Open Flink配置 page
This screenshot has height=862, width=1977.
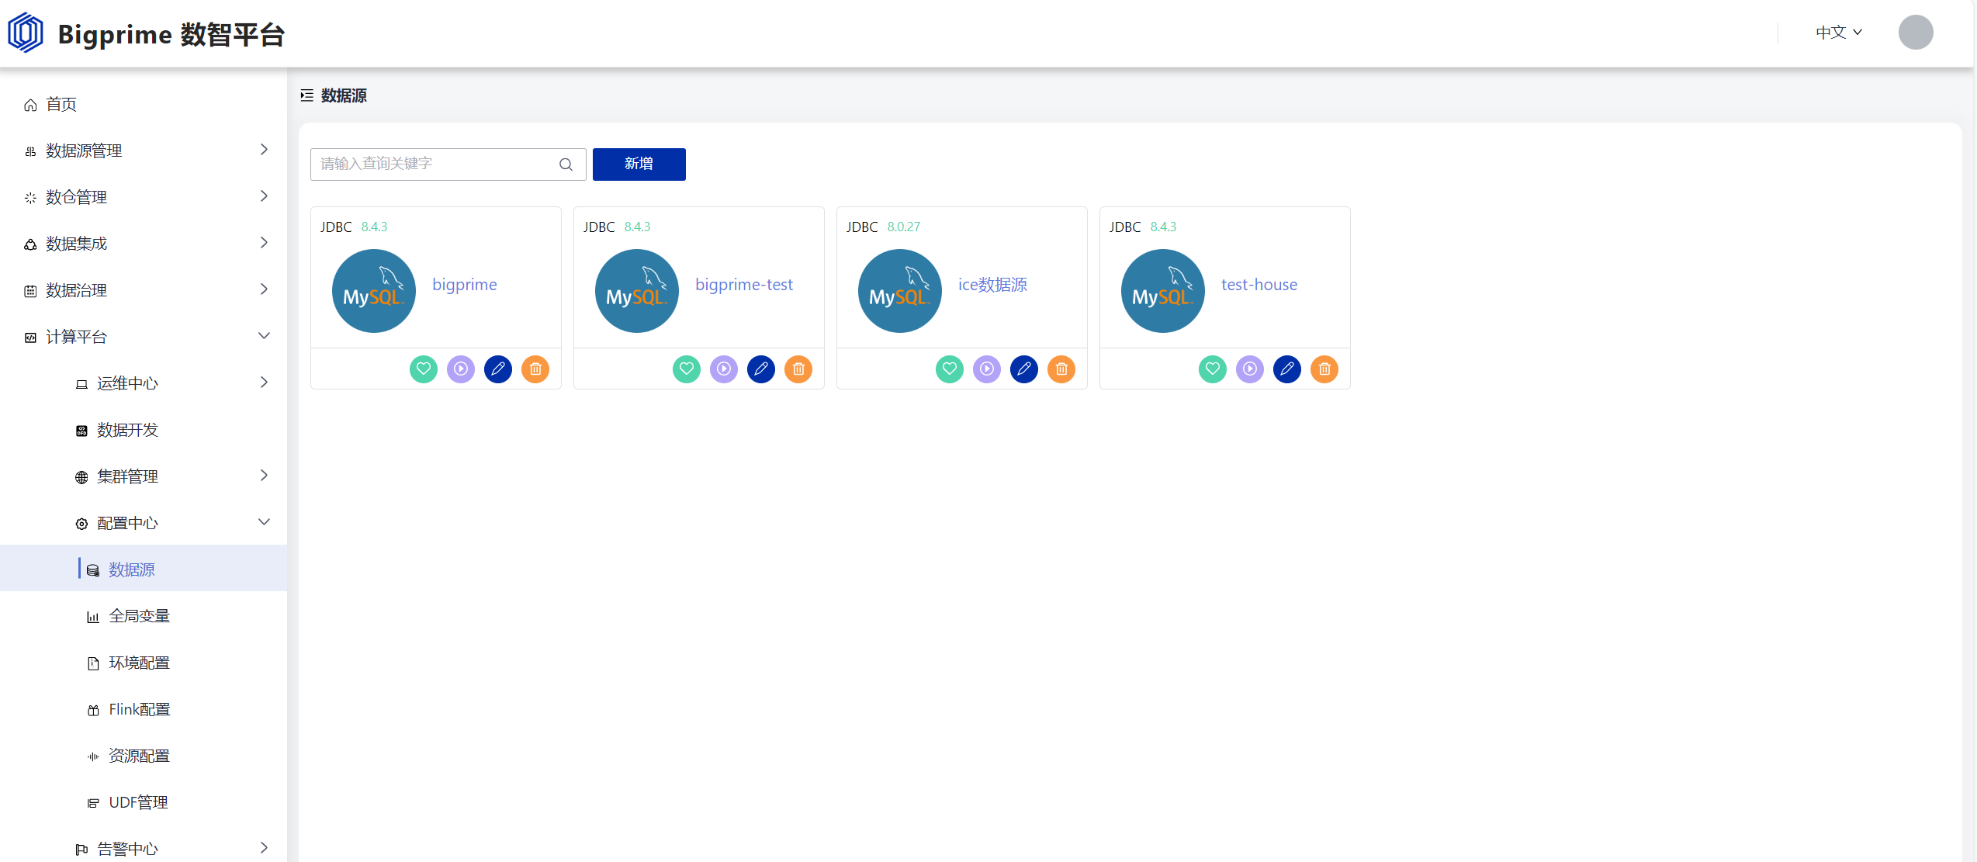[144, 708]
